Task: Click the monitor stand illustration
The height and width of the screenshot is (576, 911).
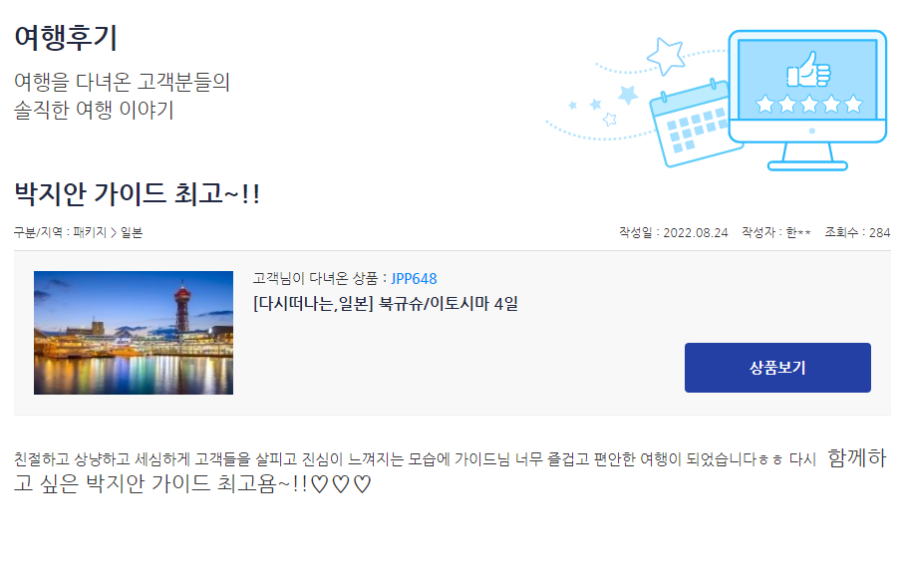Action: pos(807,156)
